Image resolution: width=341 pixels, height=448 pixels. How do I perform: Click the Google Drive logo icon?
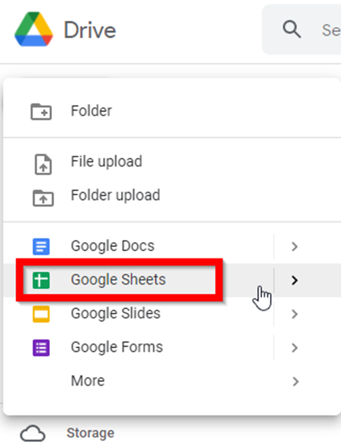pos(34,29)
